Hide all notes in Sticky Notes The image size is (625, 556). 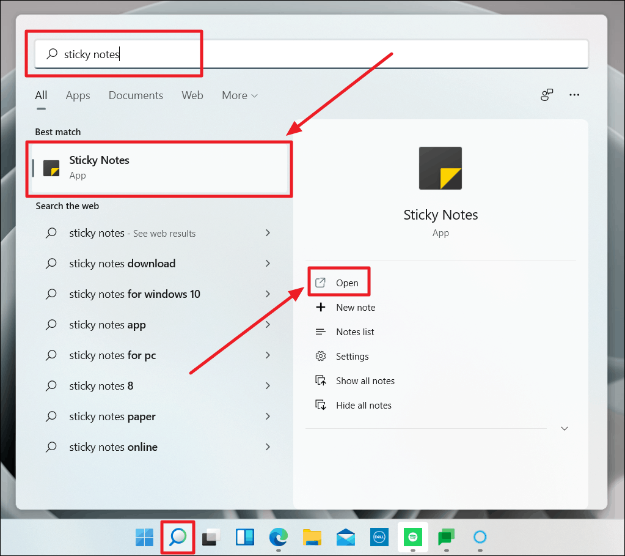[364, 405]
